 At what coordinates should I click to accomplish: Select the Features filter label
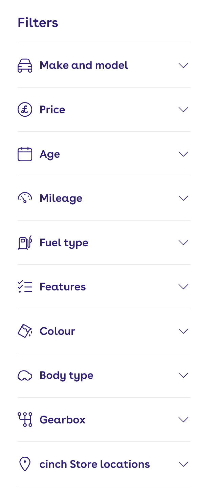tap(63, 287)
